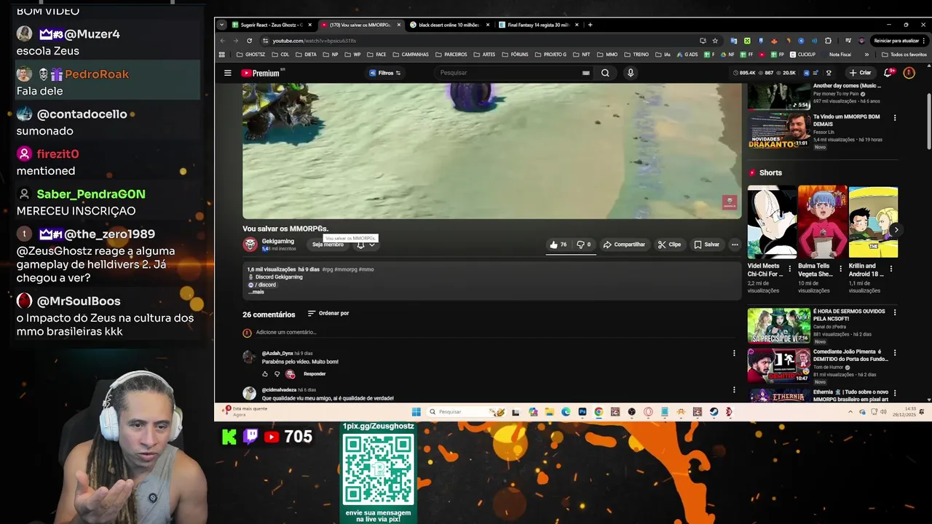Open Photoshop from the taskbar
Viewport: 932px width, 524px height.
(582, 412)
